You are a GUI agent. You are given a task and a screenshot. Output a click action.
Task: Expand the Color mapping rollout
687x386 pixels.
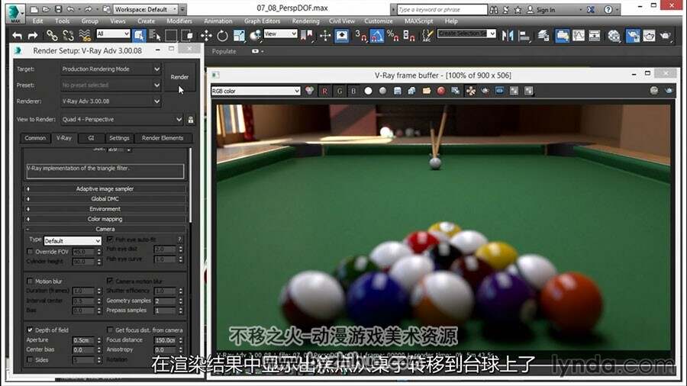click(x=105, y=219)
